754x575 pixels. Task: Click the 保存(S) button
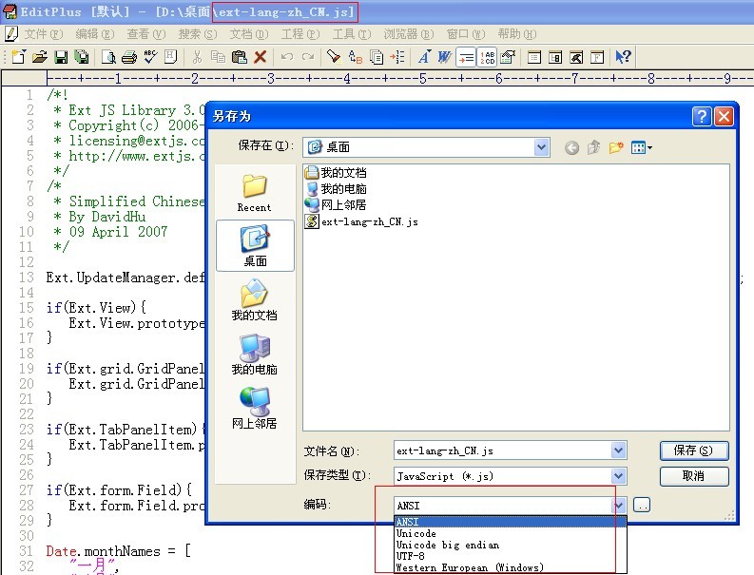pyautogui.click(x=694, y=450)
